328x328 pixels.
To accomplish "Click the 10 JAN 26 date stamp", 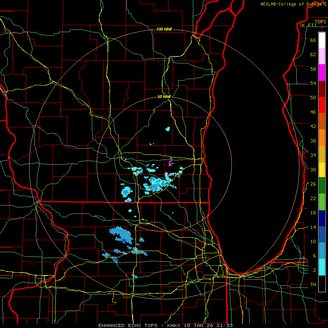I will point(200,325).
